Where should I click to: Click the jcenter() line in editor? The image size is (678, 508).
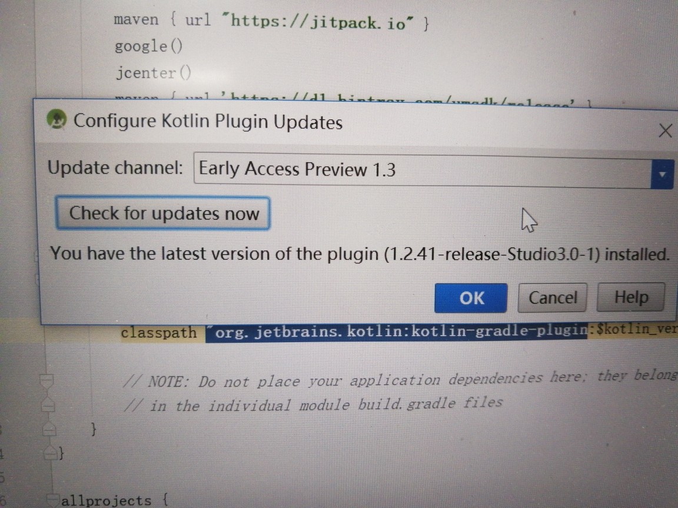pyautogui.click(x=153, y=72)
